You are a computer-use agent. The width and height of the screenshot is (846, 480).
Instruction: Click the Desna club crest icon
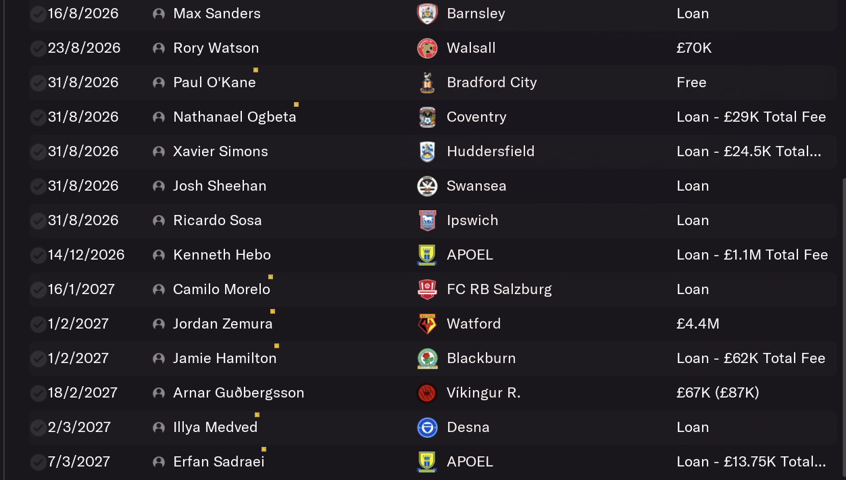click(x=427, y=427)
